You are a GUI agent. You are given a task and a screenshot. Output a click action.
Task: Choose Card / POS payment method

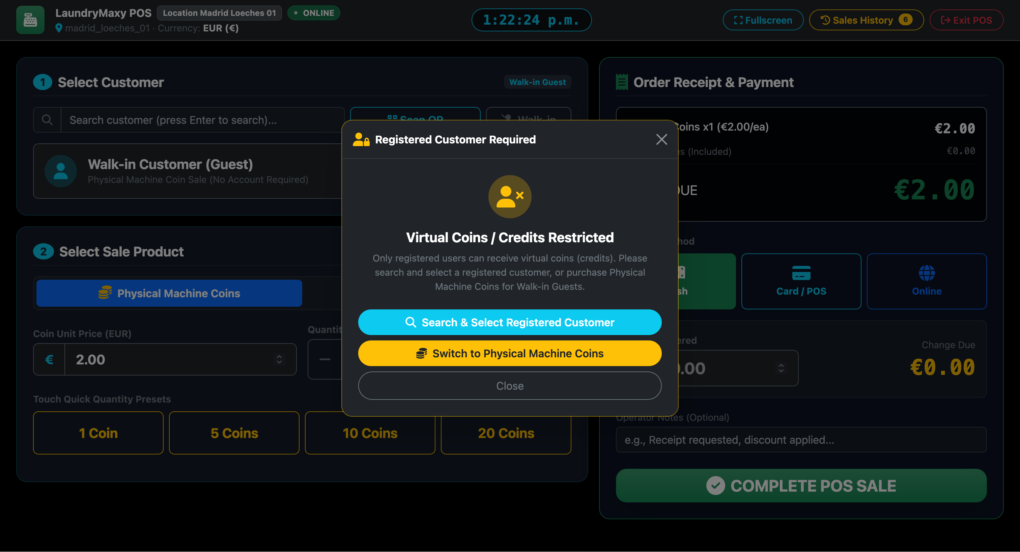[801, 281]
